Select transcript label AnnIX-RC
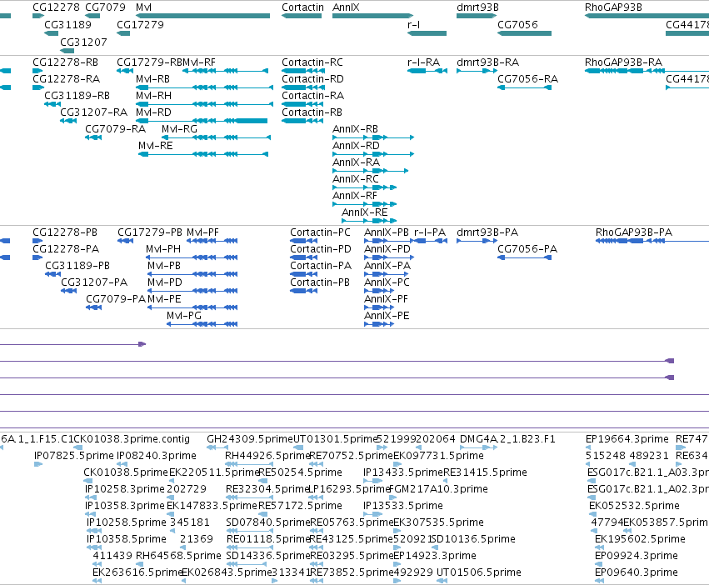Image resolution: width=709 pixels, height=585 pixels. pyautogui.click(x=356, y=179)
